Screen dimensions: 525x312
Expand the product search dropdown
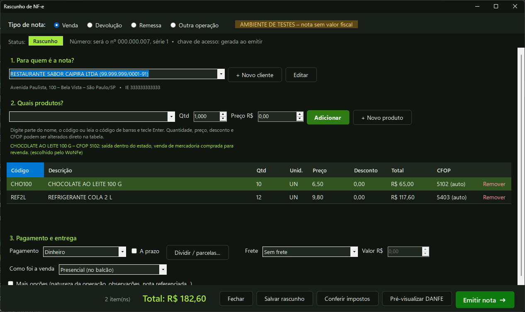171,117
